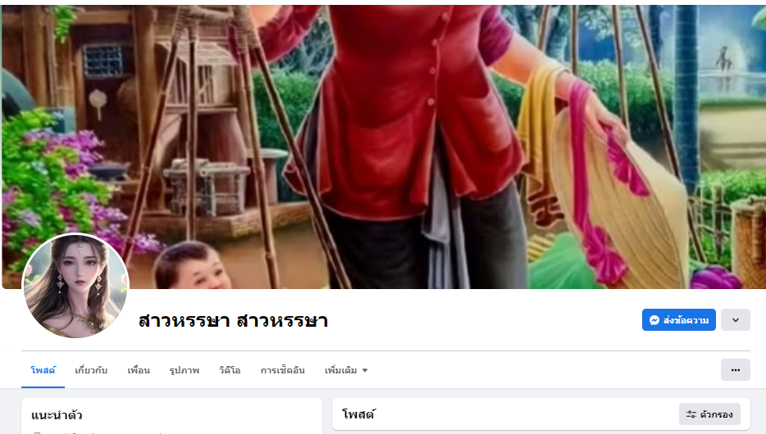This screenshot has height=434, width=766.
Task: Click the ส่งข้อความ button
Action: coord(678,320)
